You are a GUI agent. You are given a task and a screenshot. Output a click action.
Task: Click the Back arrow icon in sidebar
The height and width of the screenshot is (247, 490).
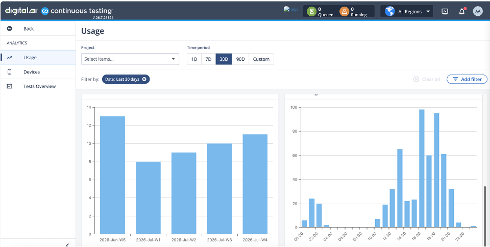[x=9, y=29]
